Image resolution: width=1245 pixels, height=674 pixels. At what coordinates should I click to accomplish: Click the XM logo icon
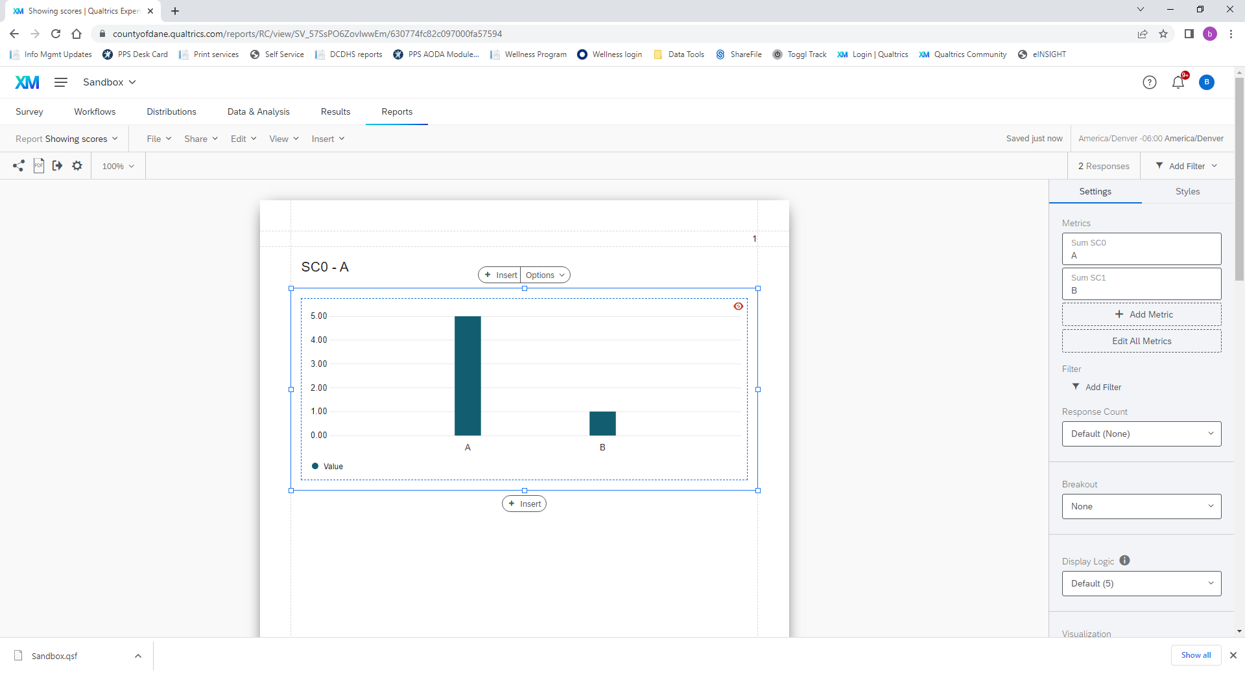[27, 82]
